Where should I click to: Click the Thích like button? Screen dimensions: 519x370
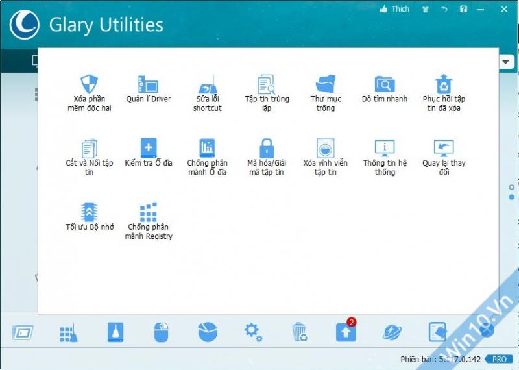tap(394, 9)
